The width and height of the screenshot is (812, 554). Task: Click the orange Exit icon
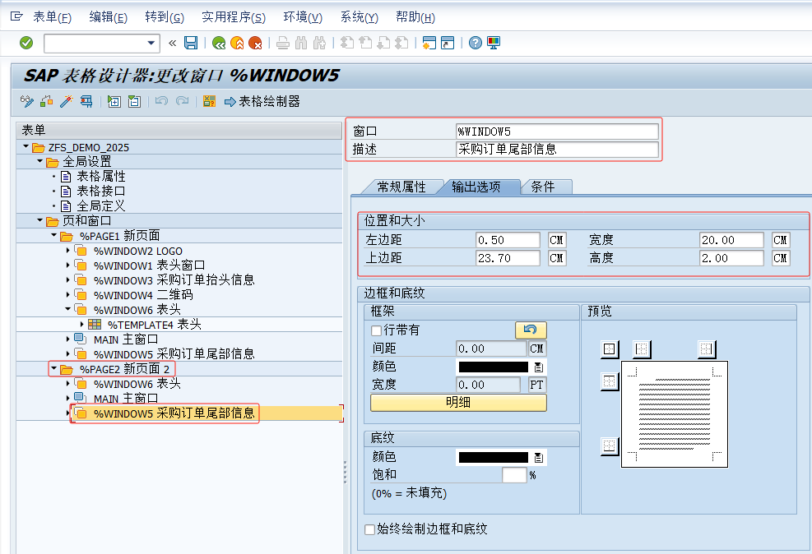(237, 43)
